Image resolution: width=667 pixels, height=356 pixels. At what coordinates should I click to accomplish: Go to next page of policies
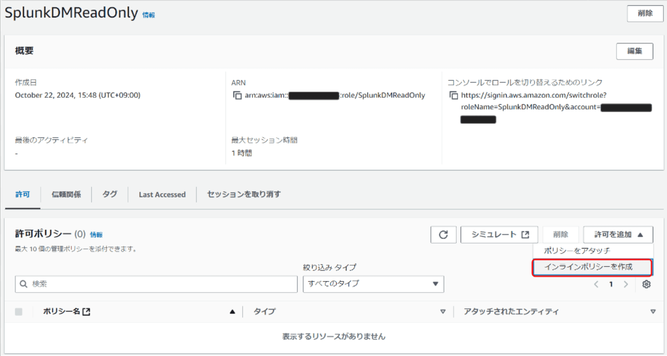click(x=626, y=284)
